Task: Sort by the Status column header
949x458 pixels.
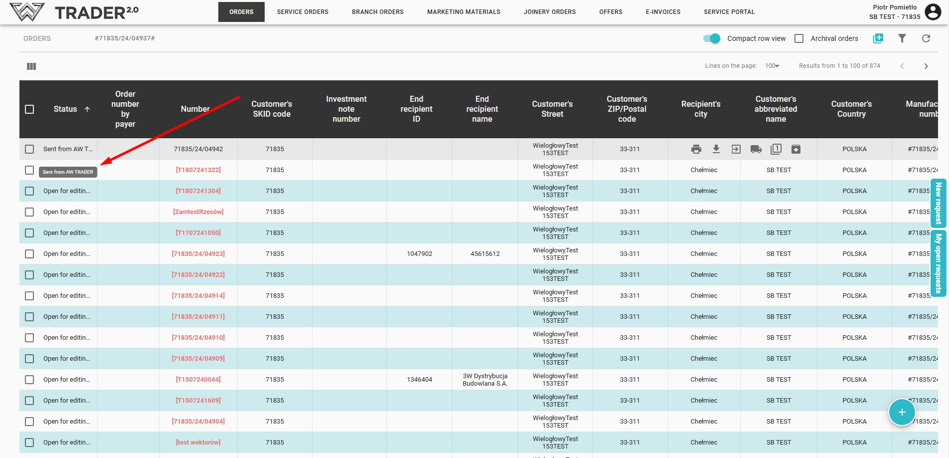Action: [x=65, y=109]
